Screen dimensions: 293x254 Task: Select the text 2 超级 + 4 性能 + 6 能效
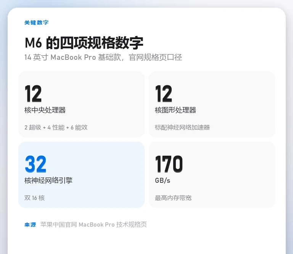pyautogui.click(x=56, y=127)
